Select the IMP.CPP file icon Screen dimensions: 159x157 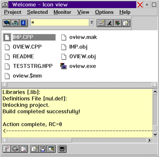[x=7, y=37]
